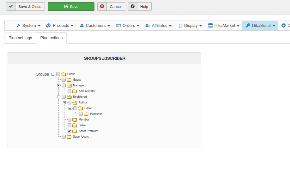Click the red X icon beside Cancel
290x186 pixels.
(x=102, y=6)
